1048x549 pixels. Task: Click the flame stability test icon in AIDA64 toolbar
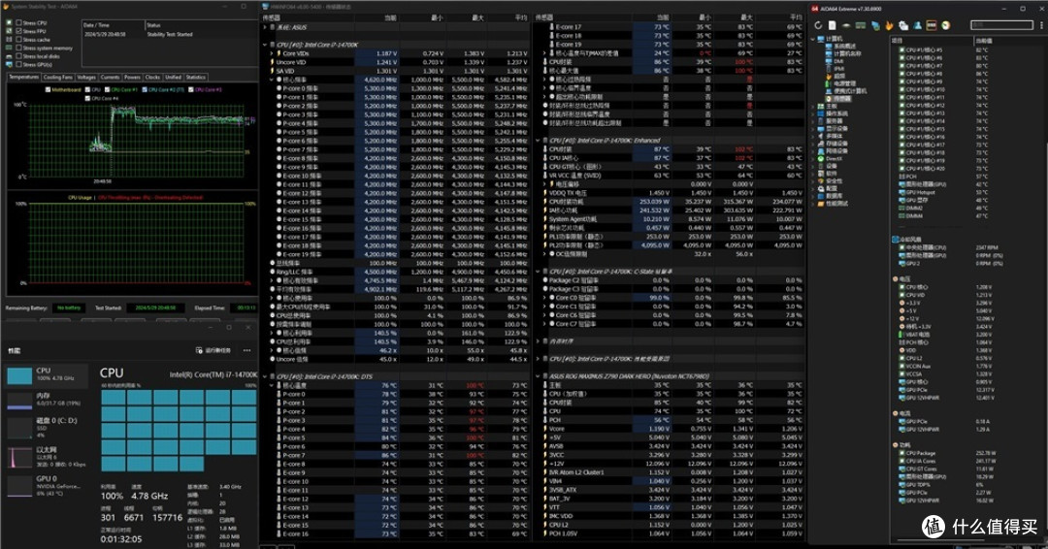889,25
